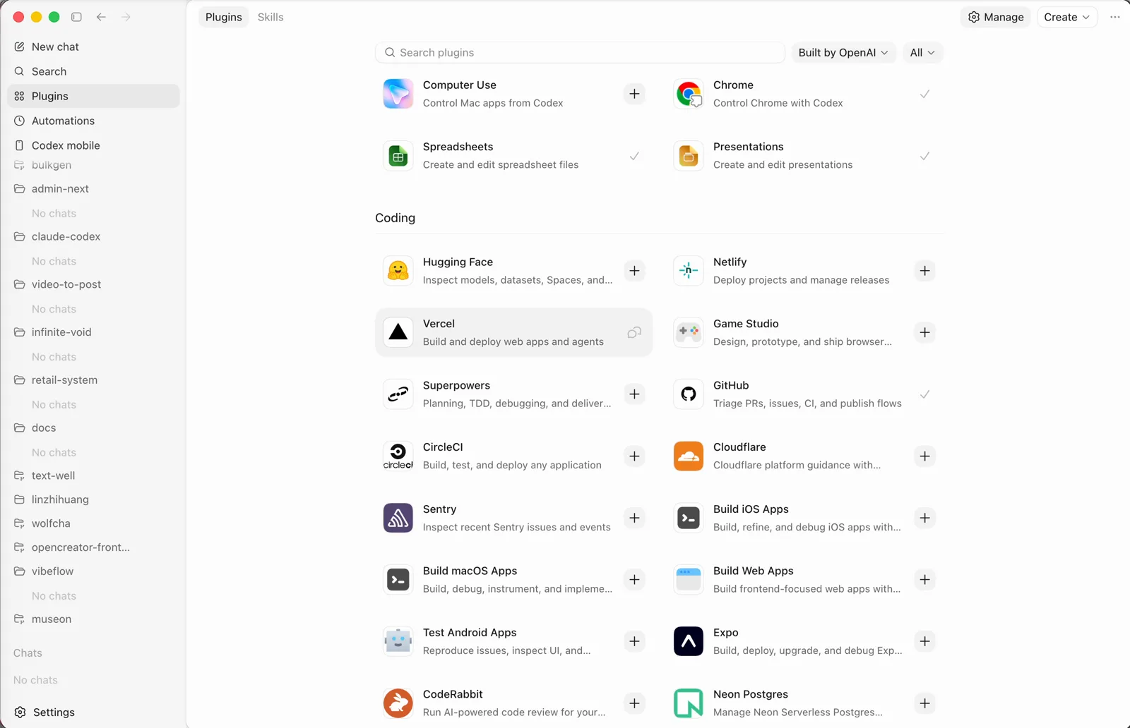
Task: Click the Chrome plugin logo
Action: pyautogui.click(x=689, y=94)
